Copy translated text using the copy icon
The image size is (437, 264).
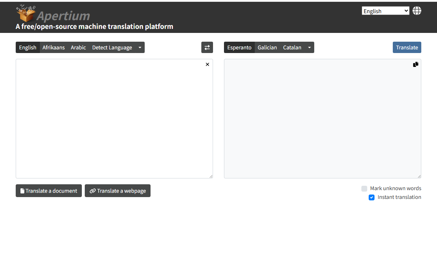[x=415, y=64]
